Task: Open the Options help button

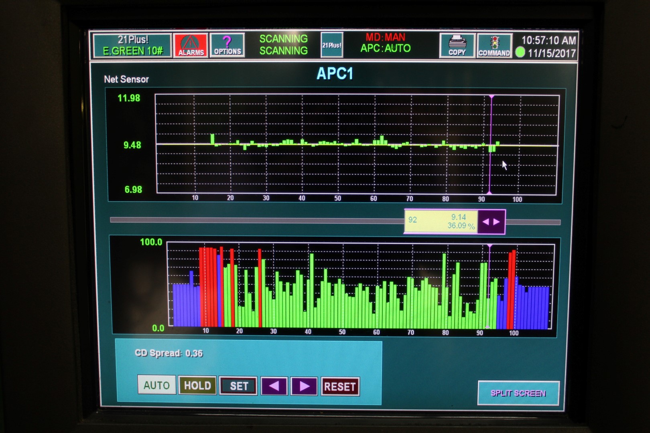Action: pos(227,45)
